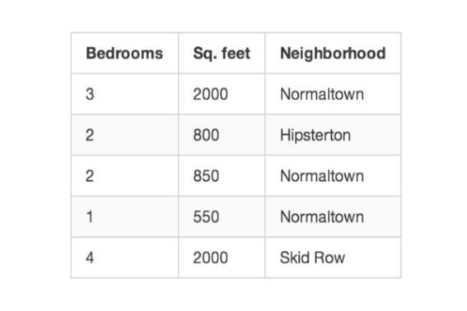
Task: Select the cell showing 3 bedrooms
Action: [124, 94]
